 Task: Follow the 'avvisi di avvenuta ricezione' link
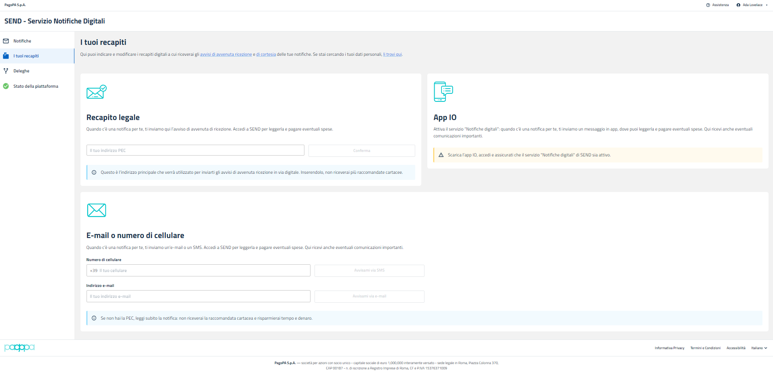[226, 55]
